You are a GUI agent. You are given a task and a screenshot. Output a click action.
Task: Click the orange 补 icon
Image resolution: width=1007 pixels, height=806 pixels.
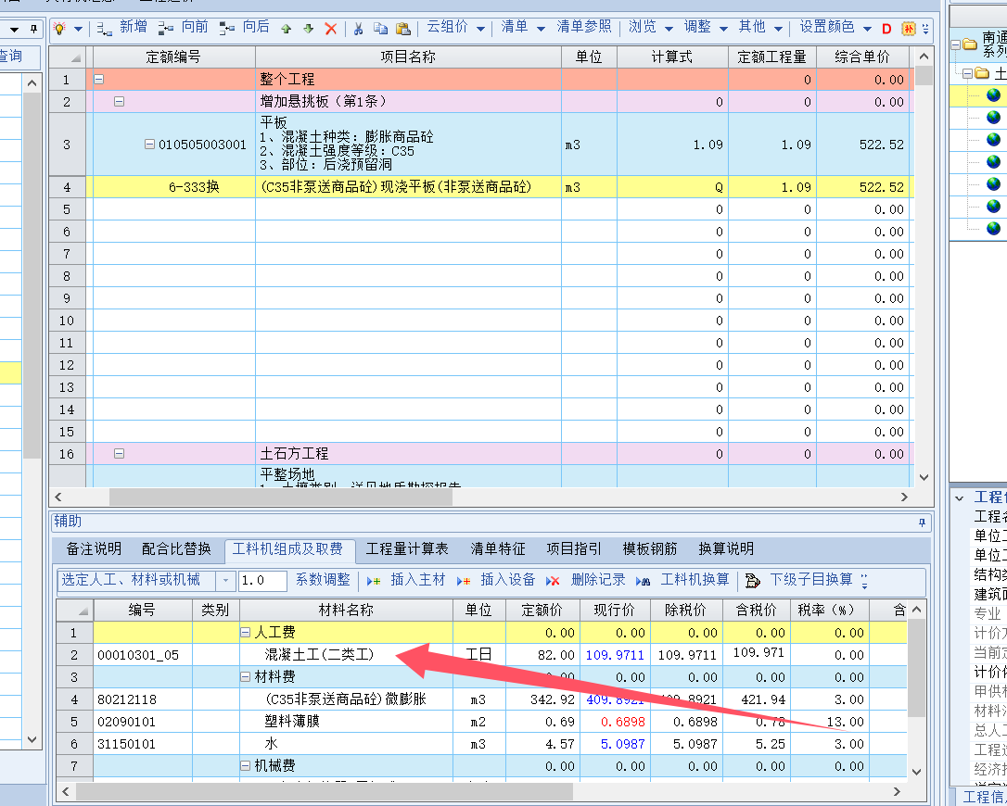point(909,28)
